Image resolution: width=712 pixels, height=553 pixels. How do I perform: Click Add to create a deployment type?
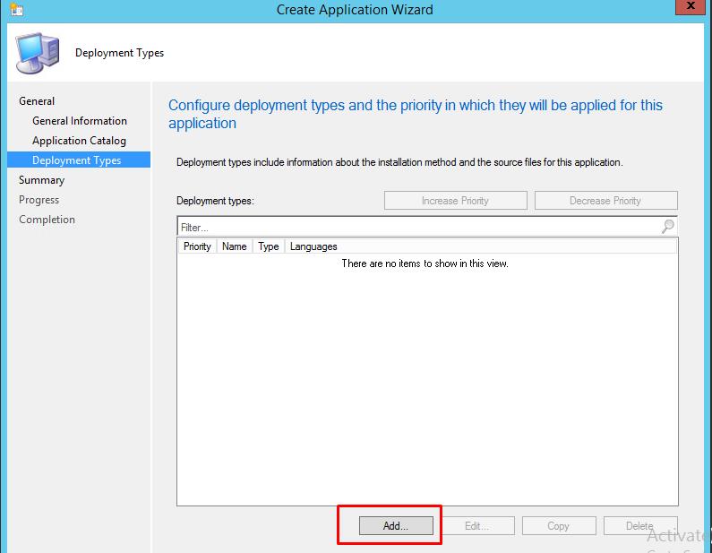pos(396,526)
